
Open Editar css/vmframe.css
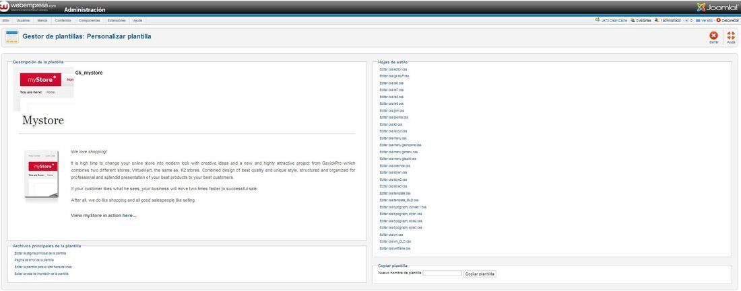(395, 249)
